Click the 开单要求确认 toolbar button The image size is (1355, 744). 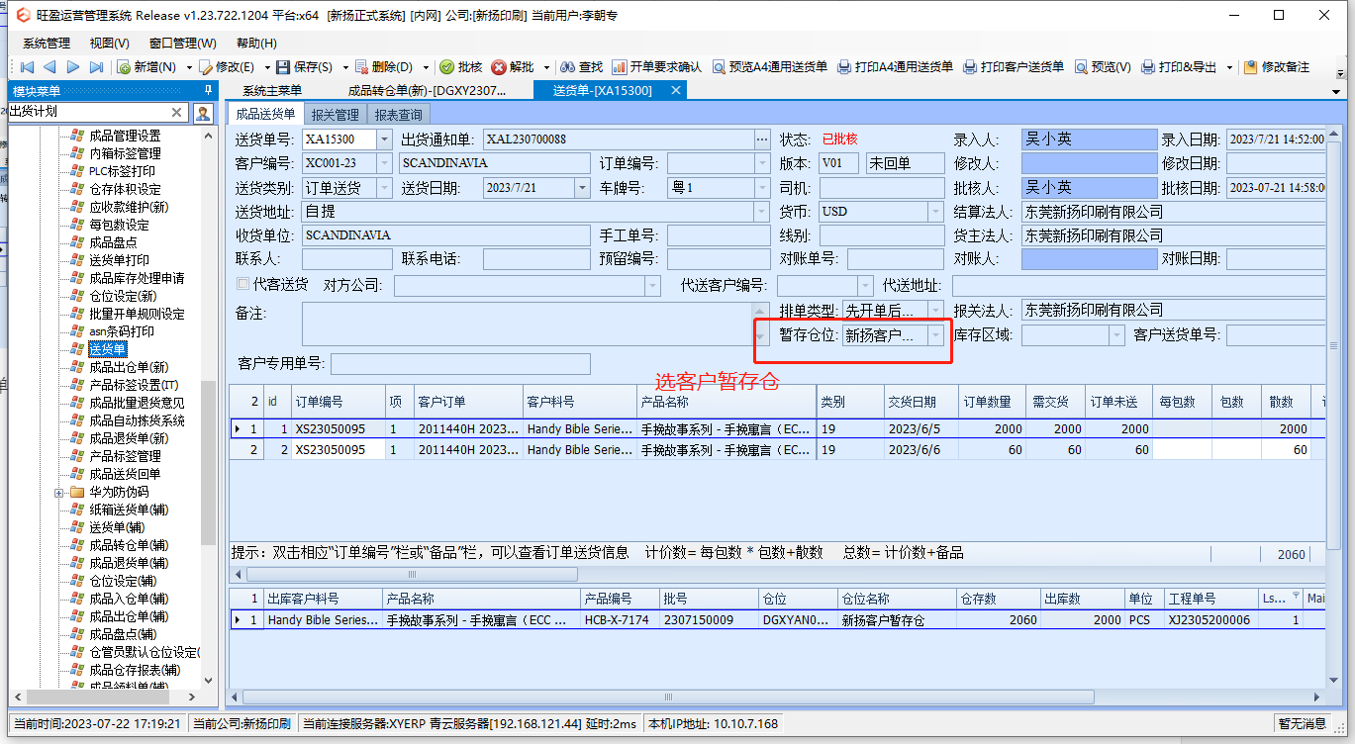(x=657, y=67)
